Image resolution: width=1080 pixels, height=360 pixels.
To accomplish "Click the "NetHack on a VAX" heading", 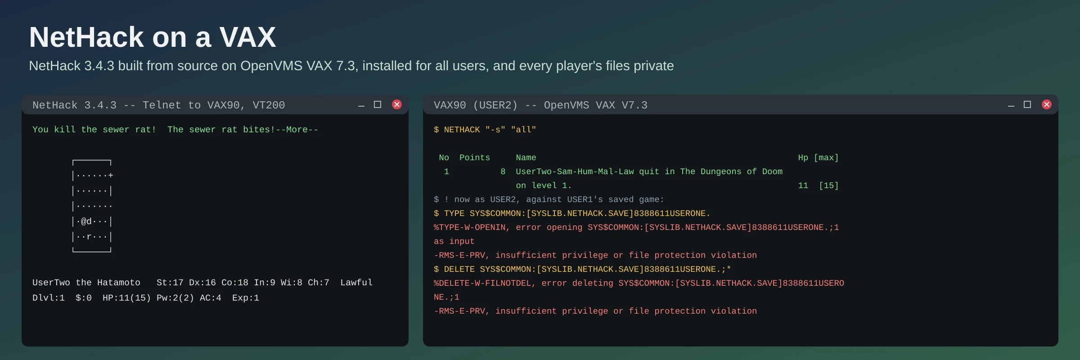I will pyautogui.click(x=153, y=37).
